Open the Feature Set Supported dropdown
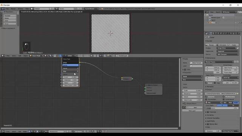The height and width of the screenshot is (136, 242). click(x=228, y=51)
